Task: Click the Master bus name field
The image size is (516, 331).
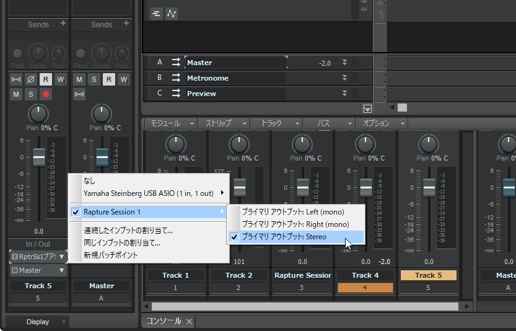Action: 235,63
